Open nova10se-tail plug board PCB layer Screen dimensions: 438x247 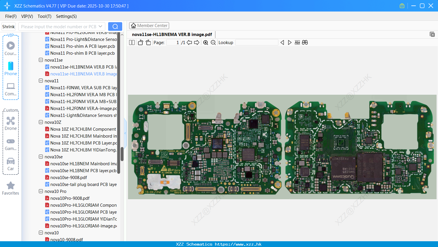(81, 184)
